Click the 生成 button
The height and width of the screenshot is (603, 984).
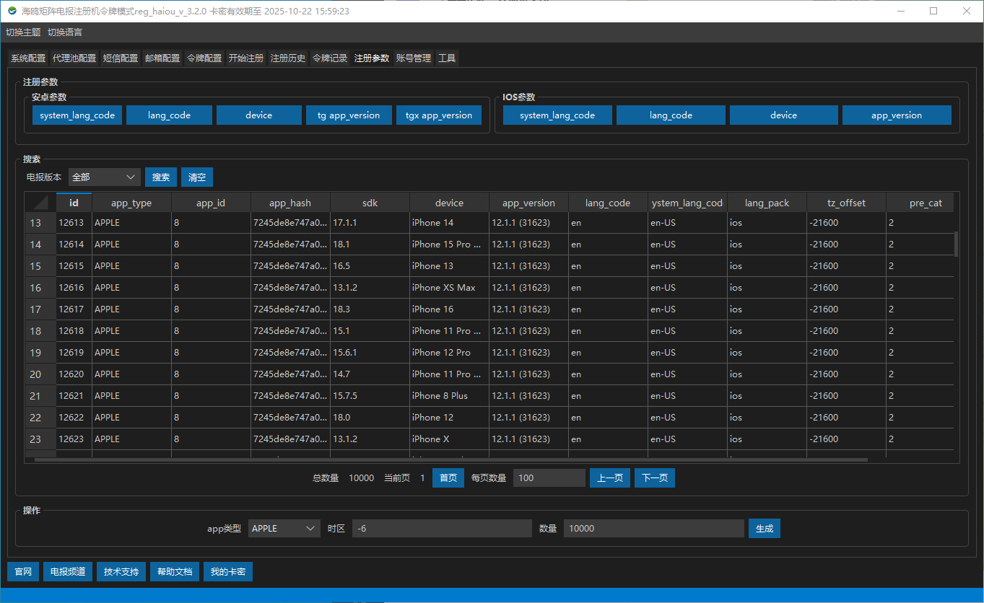point(764,529)
